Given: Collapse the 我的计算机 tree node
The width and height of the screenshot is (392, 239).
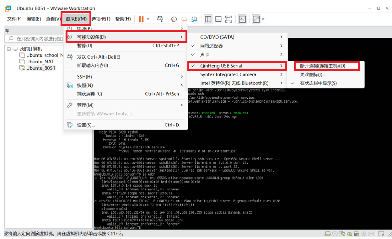Looking at the screenshot, I should [9, 49].
